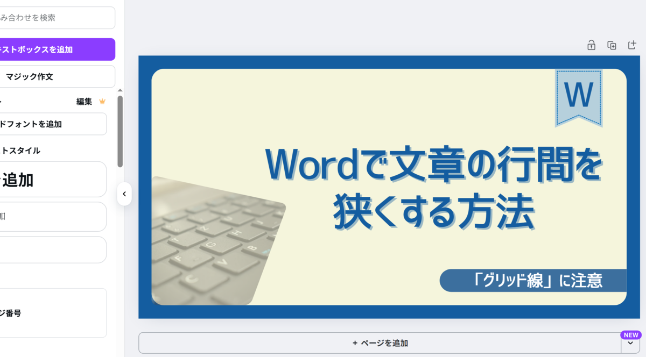The width and height of the screenshot is (646, 357).
Task: Add the body text style card
Action: pyautogui.click(x=53, y=250)
